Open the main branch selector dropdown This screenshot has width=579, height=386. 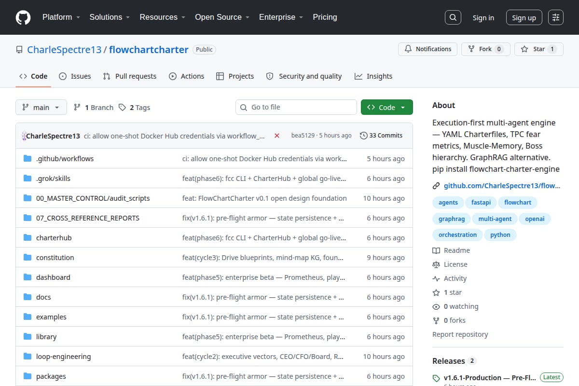[x=41, y=107]
